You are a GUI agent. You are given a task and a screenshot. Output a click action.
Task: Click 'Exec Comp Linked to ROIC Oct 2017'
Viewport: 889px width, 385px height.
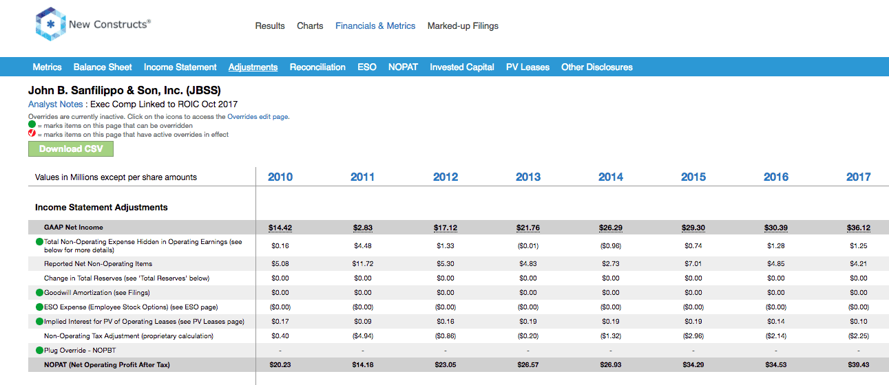pos(164,104)
